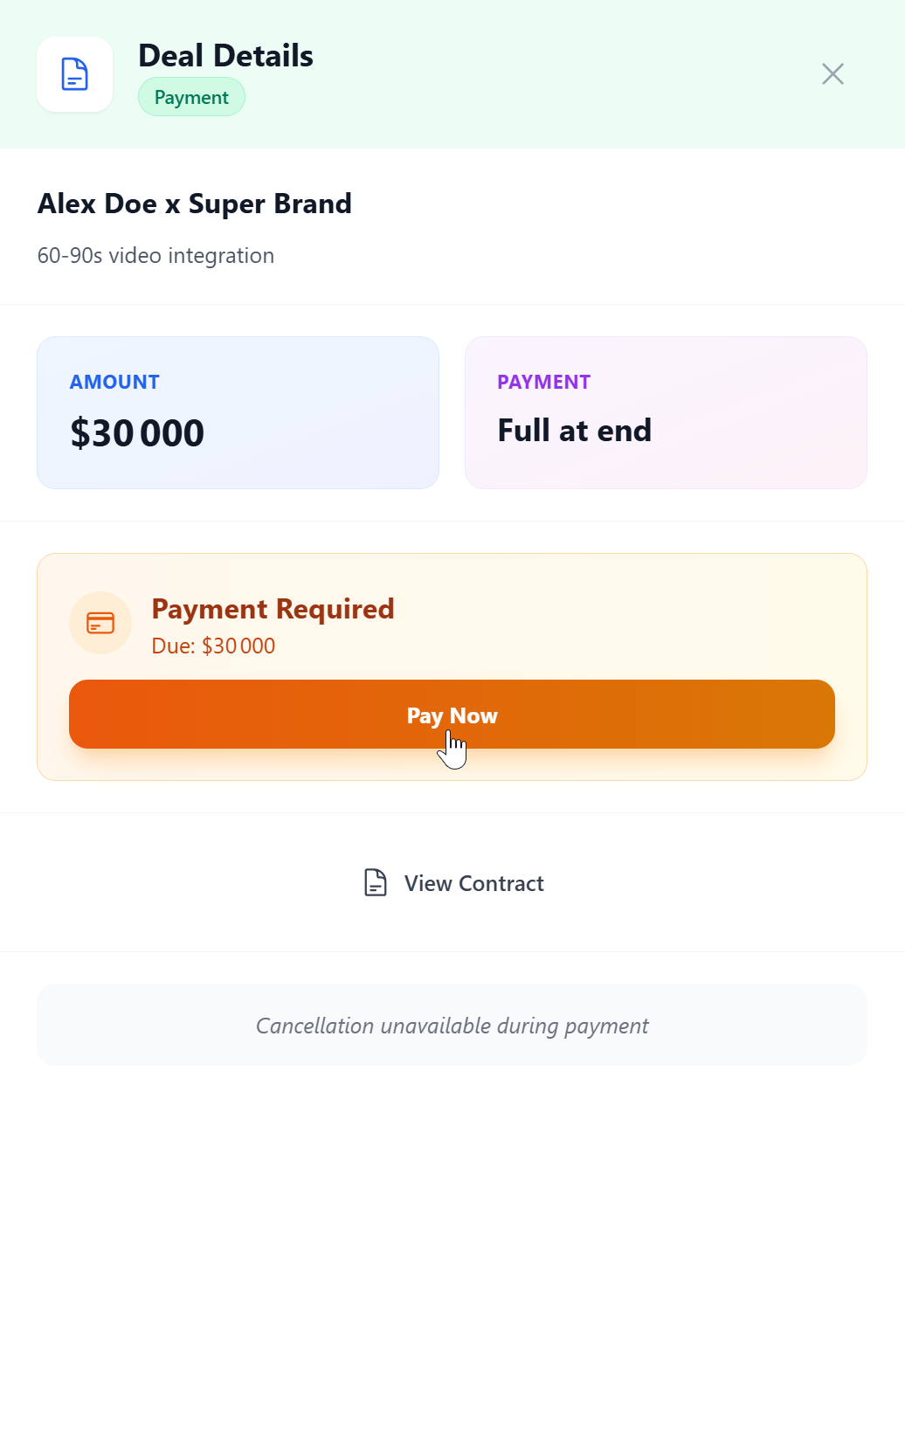The width and height of the screenshot is (905, 1437).
Task: Click the Payment Required heading
Action: [273, 609]
